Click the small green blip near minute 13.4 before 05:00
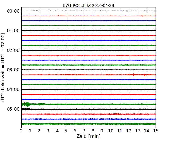The height and width of the screenshot is (142, 177). click(x=142, y=104)
